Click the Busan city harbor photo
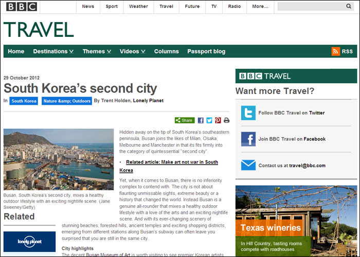Image resolution: width=360 pixels, height=257 pixels. click(59, 159)
